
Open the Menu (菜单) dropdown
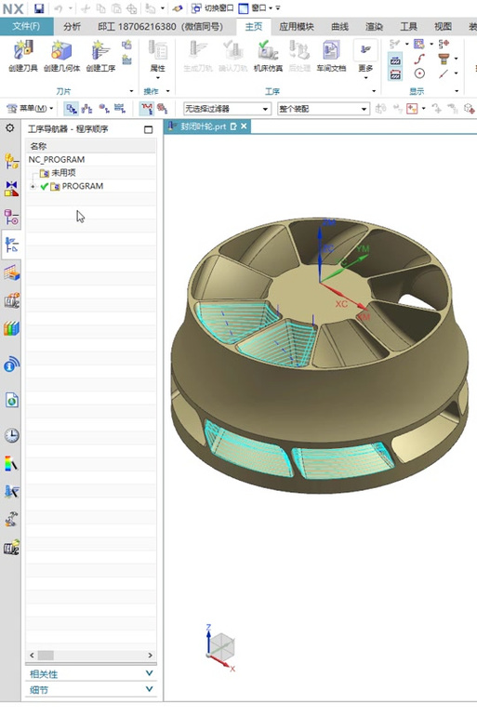(30, 108)
